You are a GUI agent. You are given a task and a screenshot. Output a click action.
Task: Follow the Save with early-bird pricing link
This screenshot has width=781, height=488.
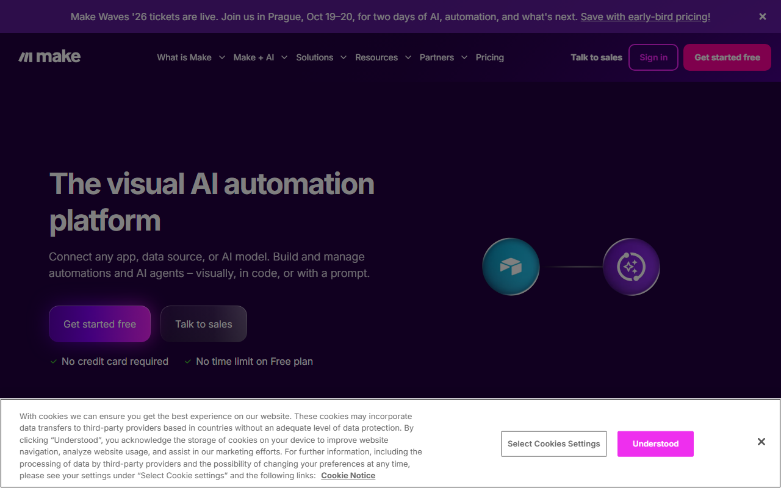click(x=646, y=16)
